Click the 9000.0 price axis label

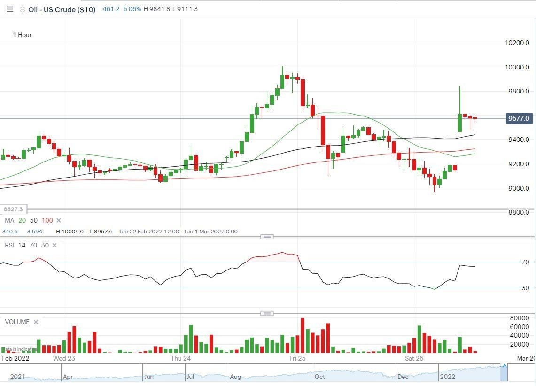[519, 188]
